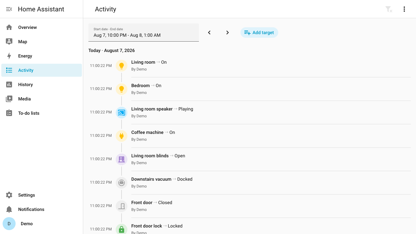
Task: Open the Settings gear icon
Action: pos(9,195)
